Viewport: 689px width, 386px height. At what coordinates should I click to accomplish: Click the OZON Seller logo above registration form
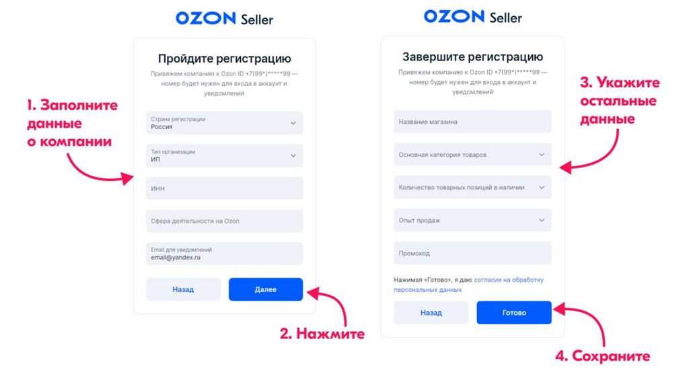[x=224, y=19]
